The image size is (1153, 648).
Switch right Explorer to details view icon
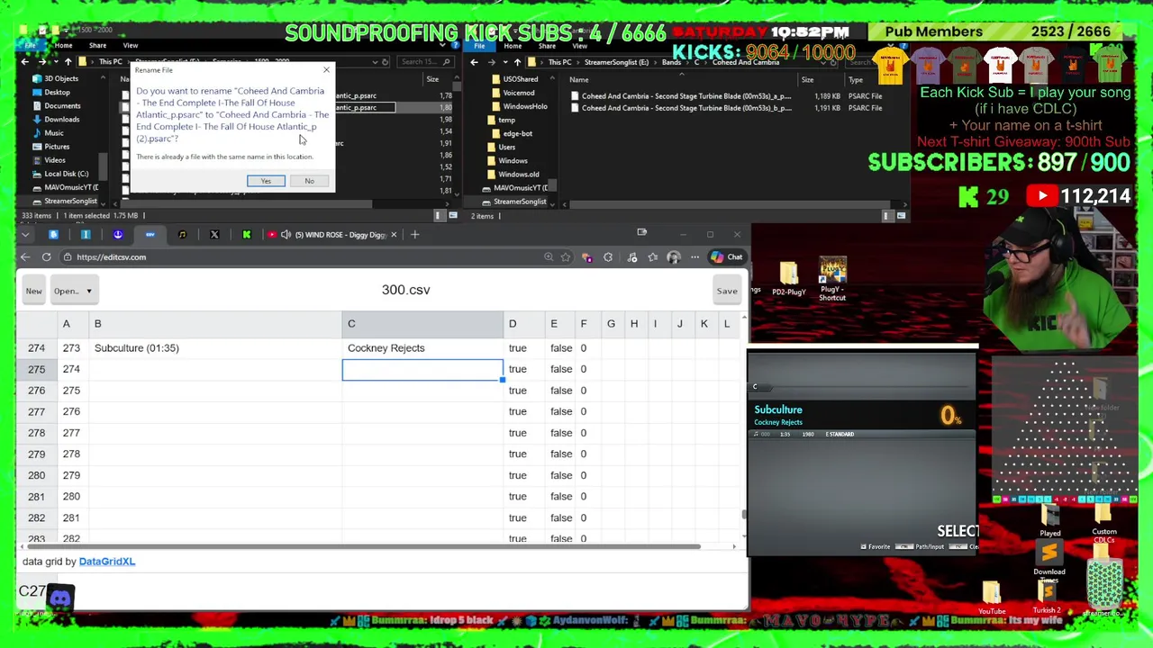pyautogui.click(x=886, y=216)
